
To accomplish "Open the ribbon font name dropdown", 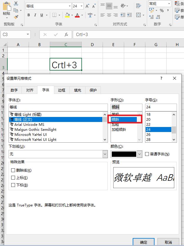I will tap(70, 6).
